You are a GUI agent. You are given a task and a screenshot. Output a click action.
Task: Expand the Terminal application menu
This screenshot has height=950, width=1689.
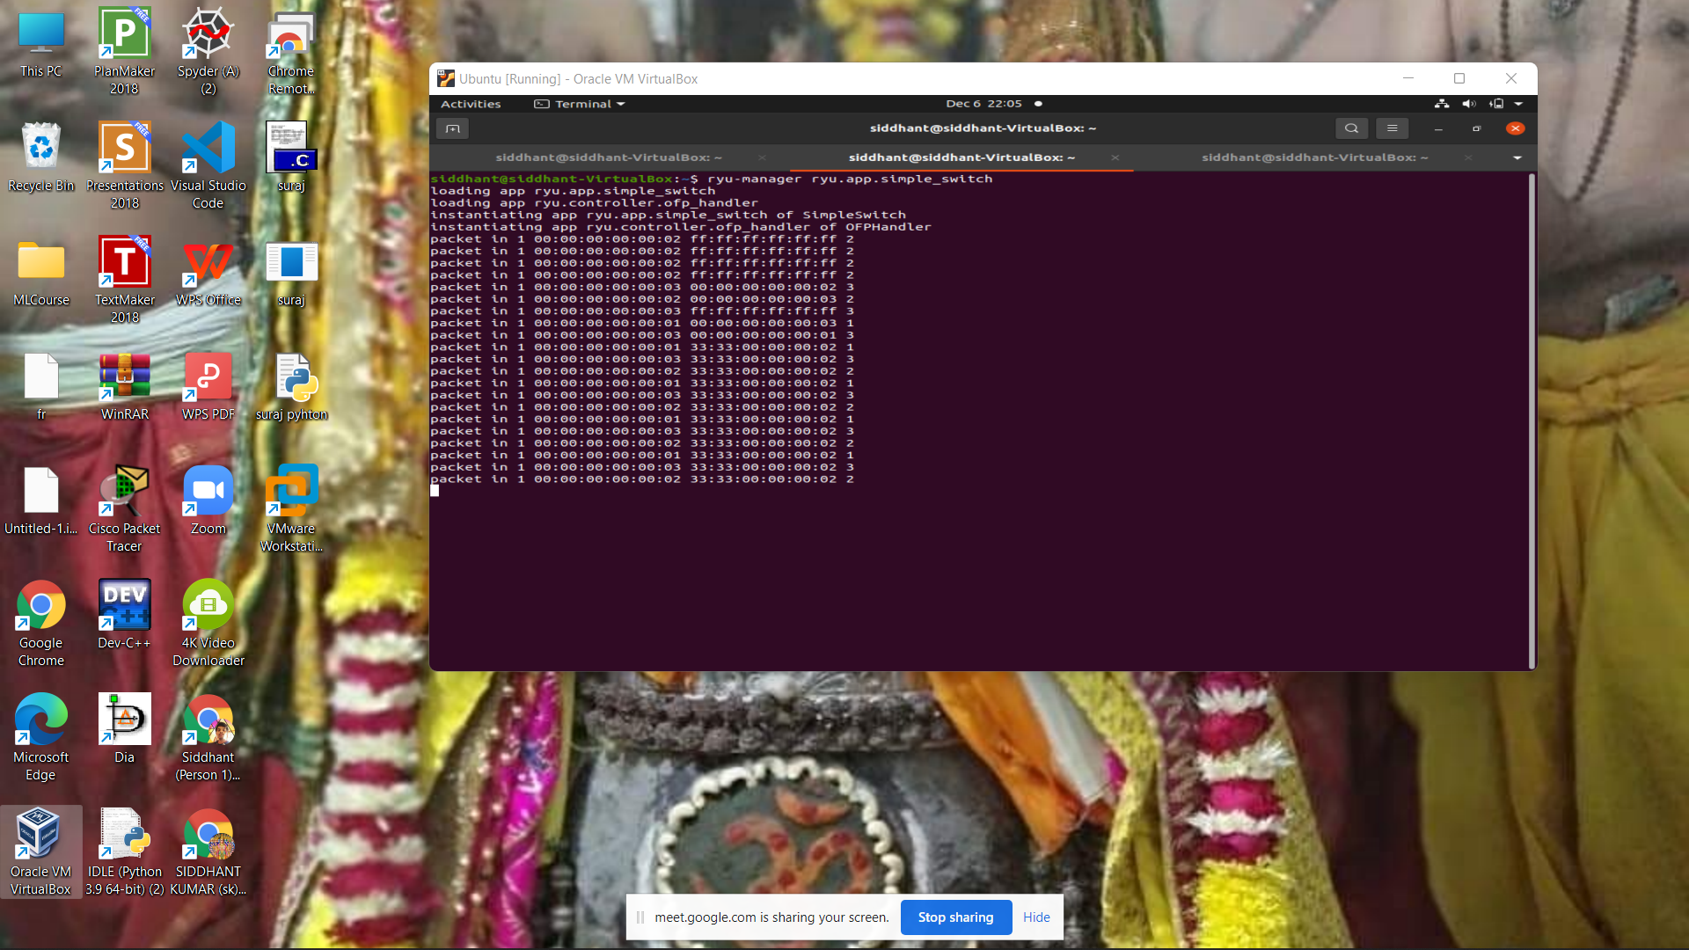tap(578, 104)
